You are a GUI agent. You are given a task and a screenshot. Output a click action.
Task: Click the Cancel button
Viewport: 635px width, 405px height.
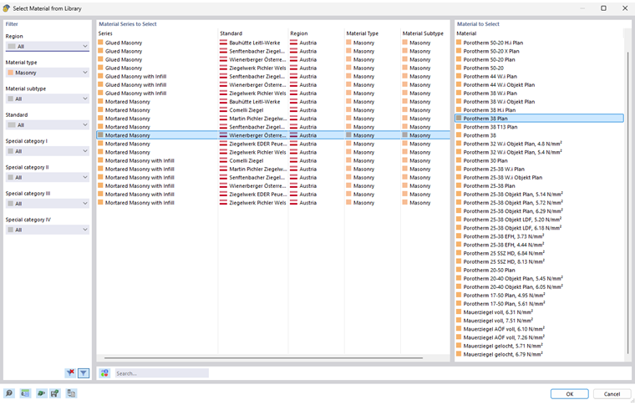[612, 394]
